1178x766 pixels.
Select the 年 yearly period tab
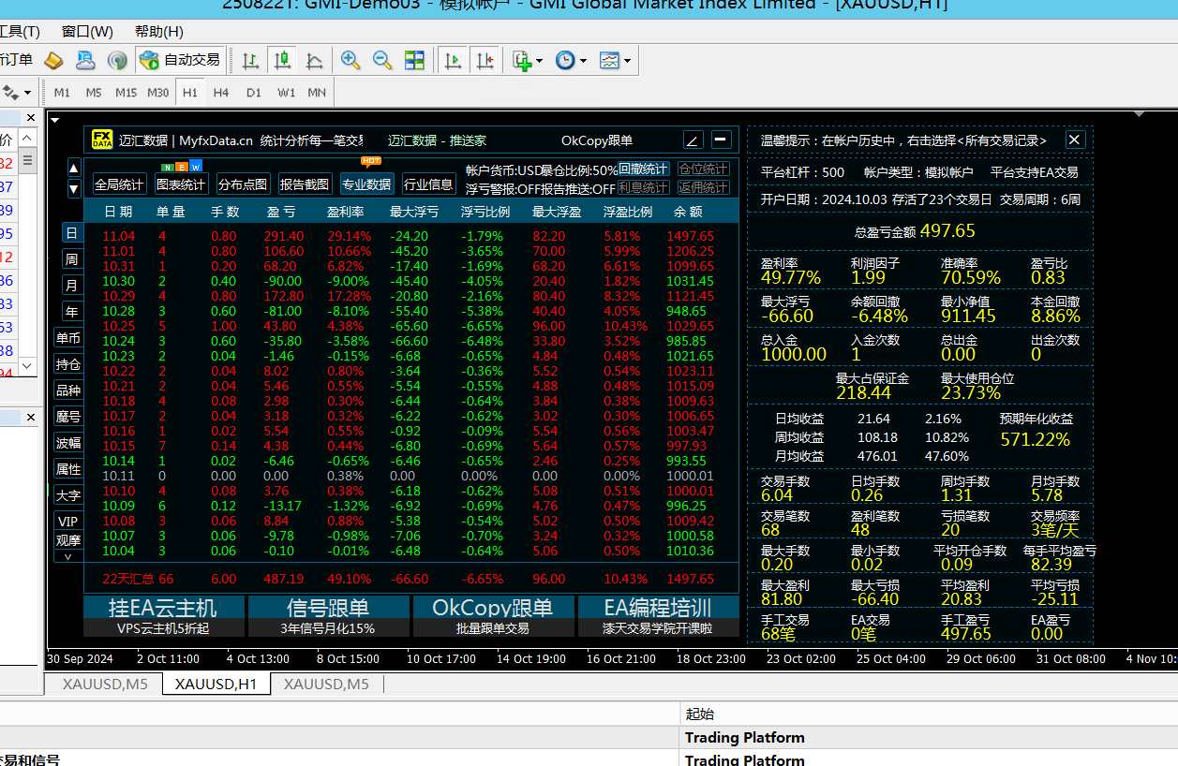coord(72,311)
